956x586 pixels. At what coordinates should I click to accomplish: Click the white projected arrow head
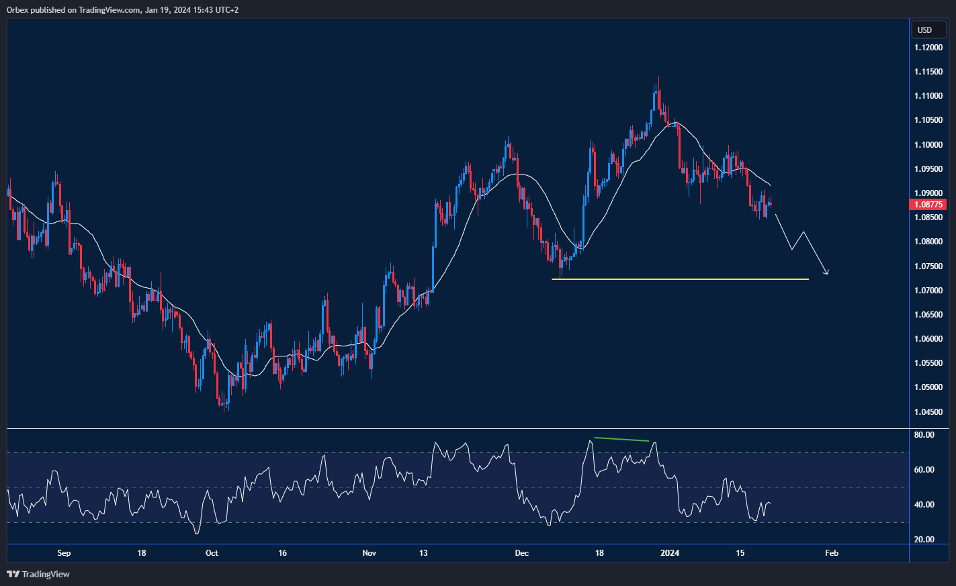tap(828, 272)
